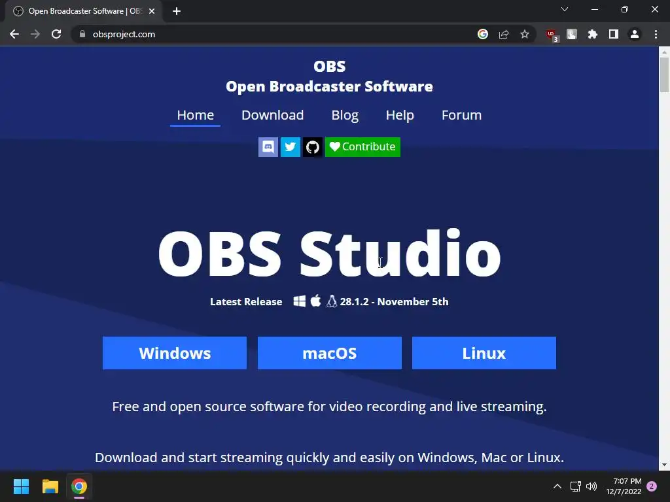670x502 pixels.
Task: Click the address bar showing obsproject.com
Action: pyautogui.click(x=273, y=34)
